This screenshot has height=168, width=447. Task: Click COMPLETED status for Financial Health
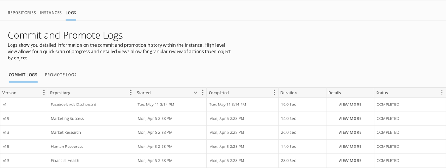(x=388, y=161)
